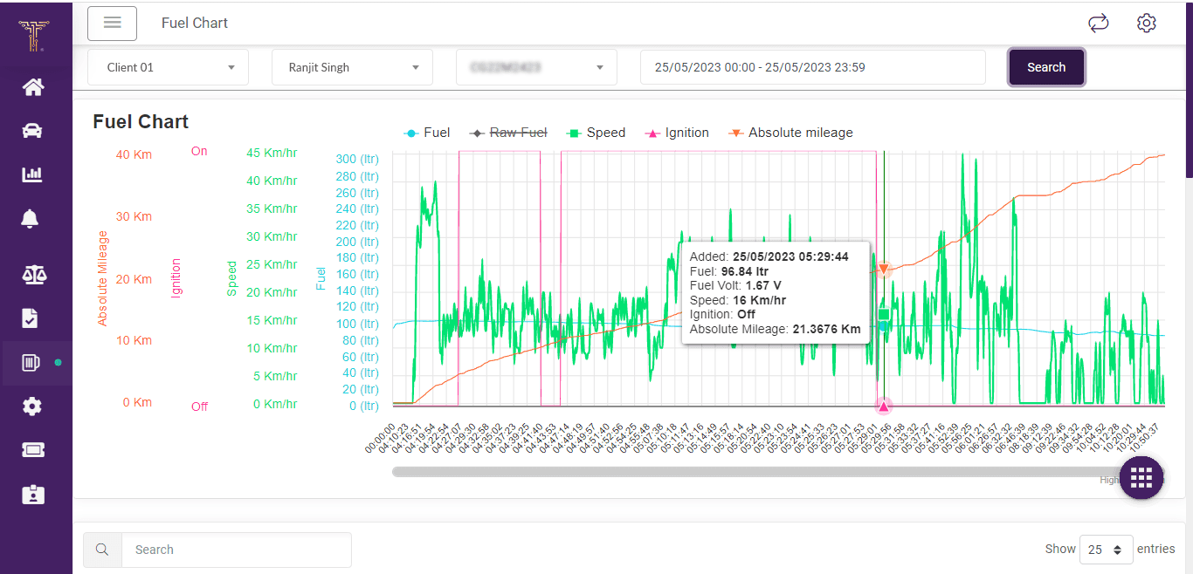
Task: Click the ignition On axis label
Action: click(199, 151)
